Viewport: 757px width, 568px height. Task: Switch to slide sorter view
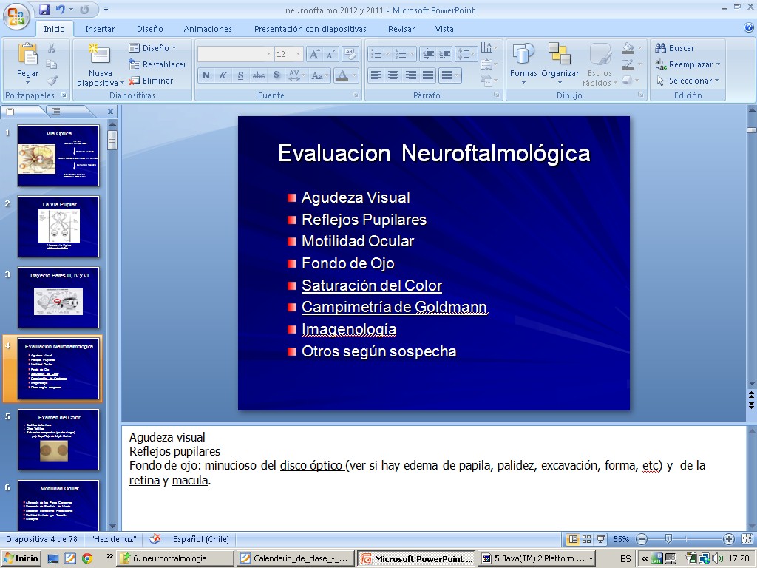[x=586, y=539]
